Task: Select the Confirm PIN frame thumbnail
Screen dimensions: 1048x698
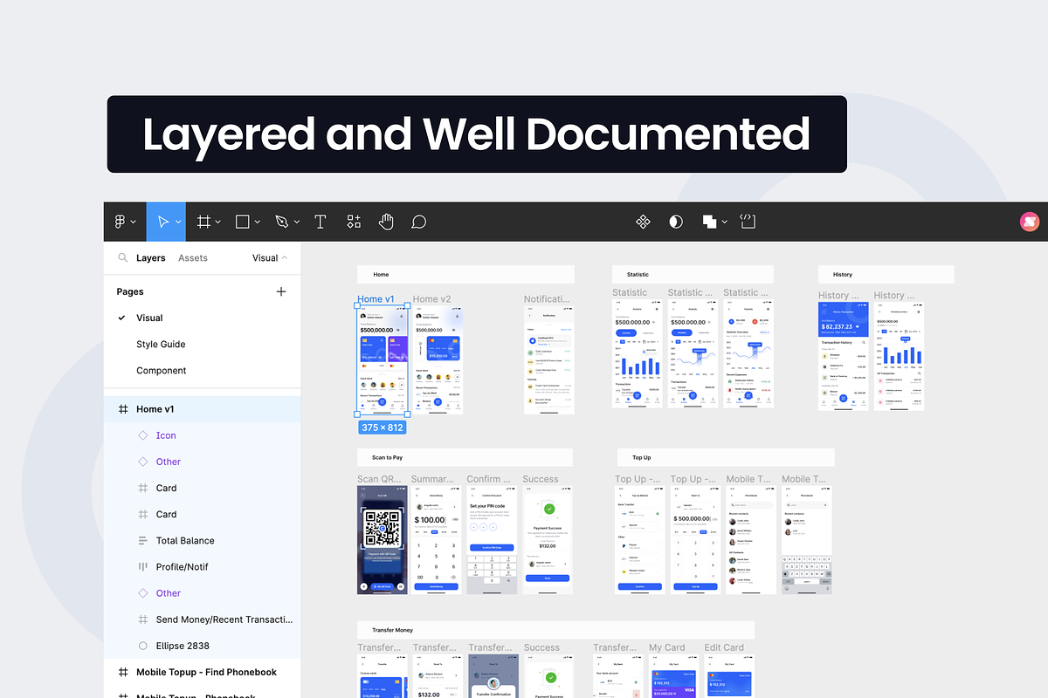Action: (x=493, y=539)
